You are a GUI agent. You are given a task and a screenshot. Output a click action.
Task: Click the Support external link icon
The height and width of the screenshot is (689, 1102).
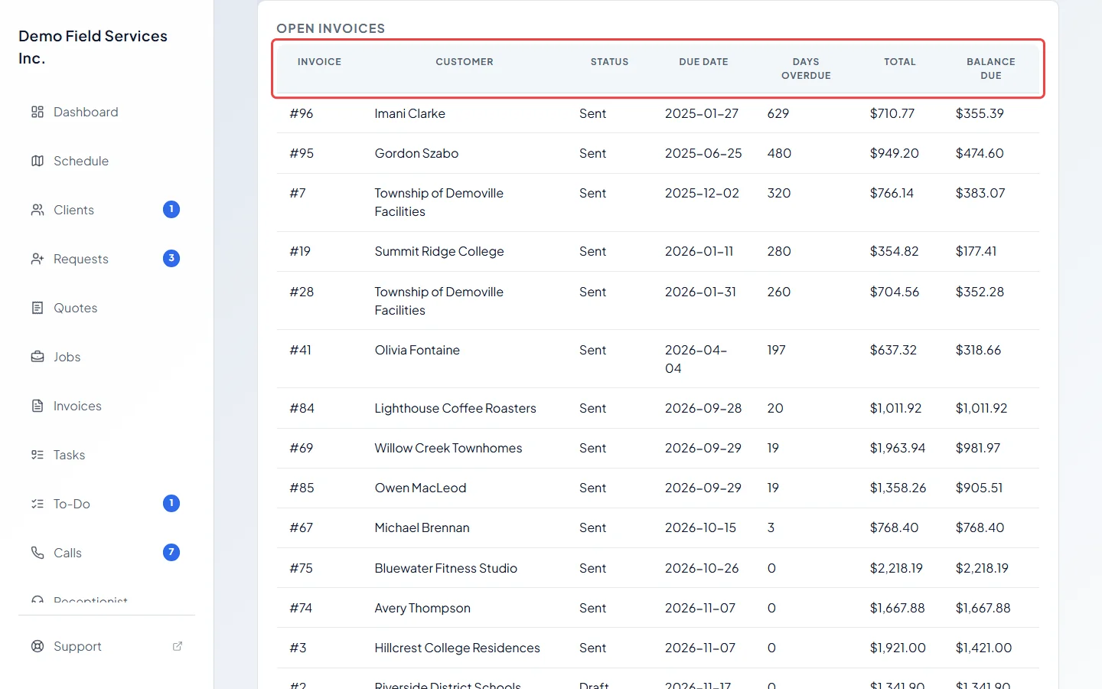pos(178,646)
